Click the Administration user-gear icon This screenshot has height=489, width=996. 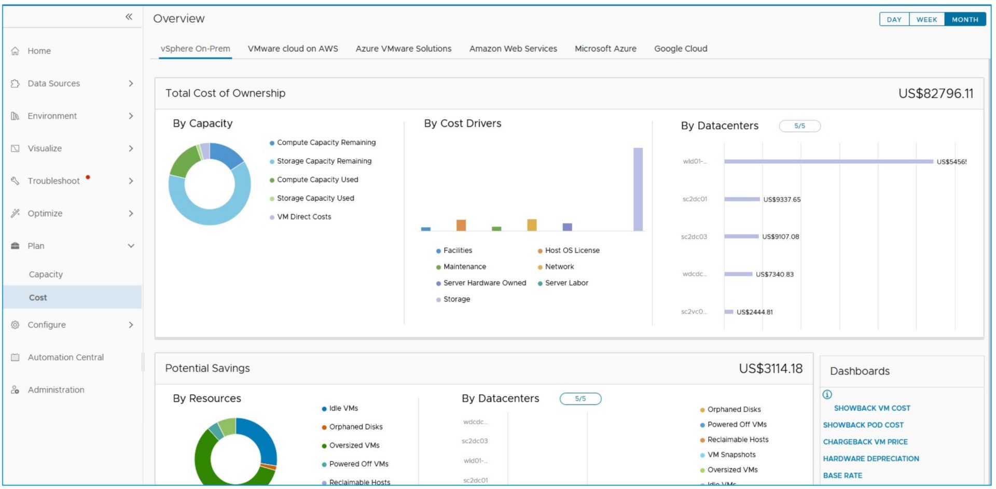(x=16, y=390)
